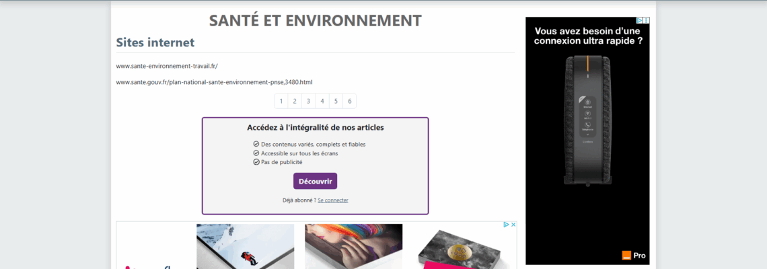767x269 pixels.
Task: Click the 'Se connecter' link
Action: point(333,200)
